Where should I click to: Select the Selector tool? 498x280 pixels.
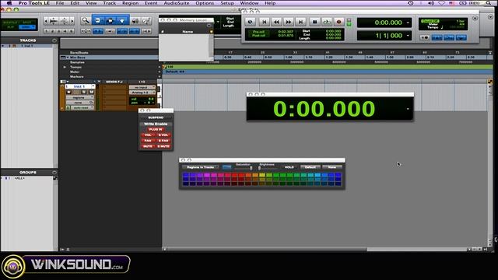pyautogui.click(x=110, y=21)
